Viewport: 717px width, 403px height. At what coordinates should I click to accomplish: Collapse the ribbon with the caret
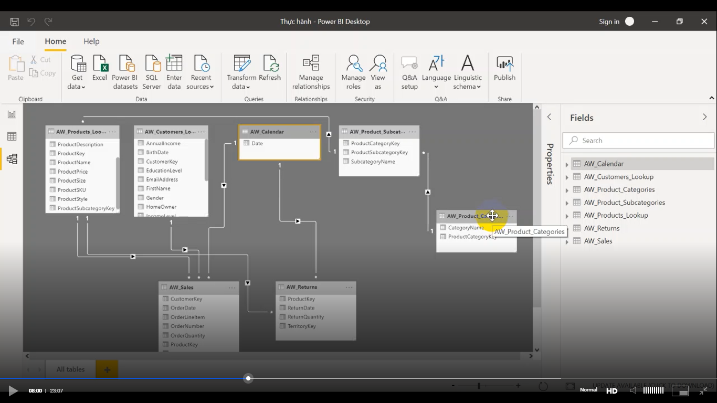click(x=711, y=98)
